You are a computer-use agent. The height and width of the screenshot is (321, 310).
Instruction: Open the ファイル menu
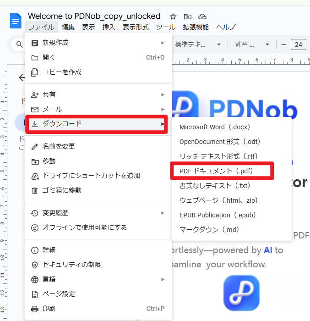pos(42,27)
